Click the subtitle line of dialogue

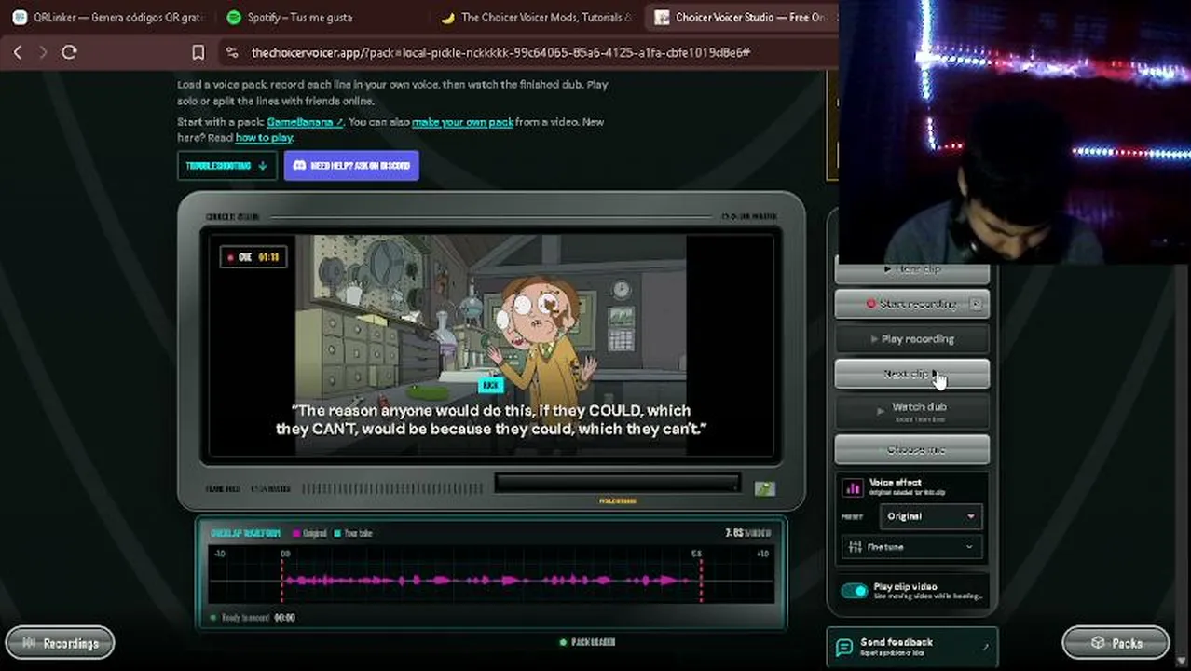491,419
